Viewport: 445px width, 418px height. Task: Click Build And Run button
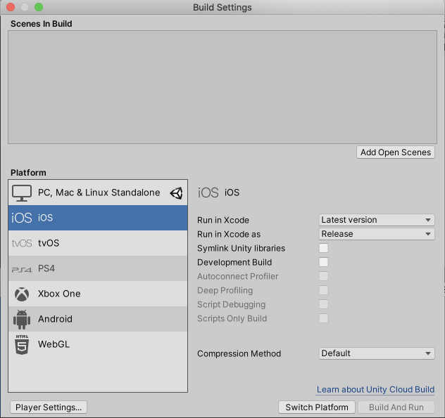click(x=396, y=407)
